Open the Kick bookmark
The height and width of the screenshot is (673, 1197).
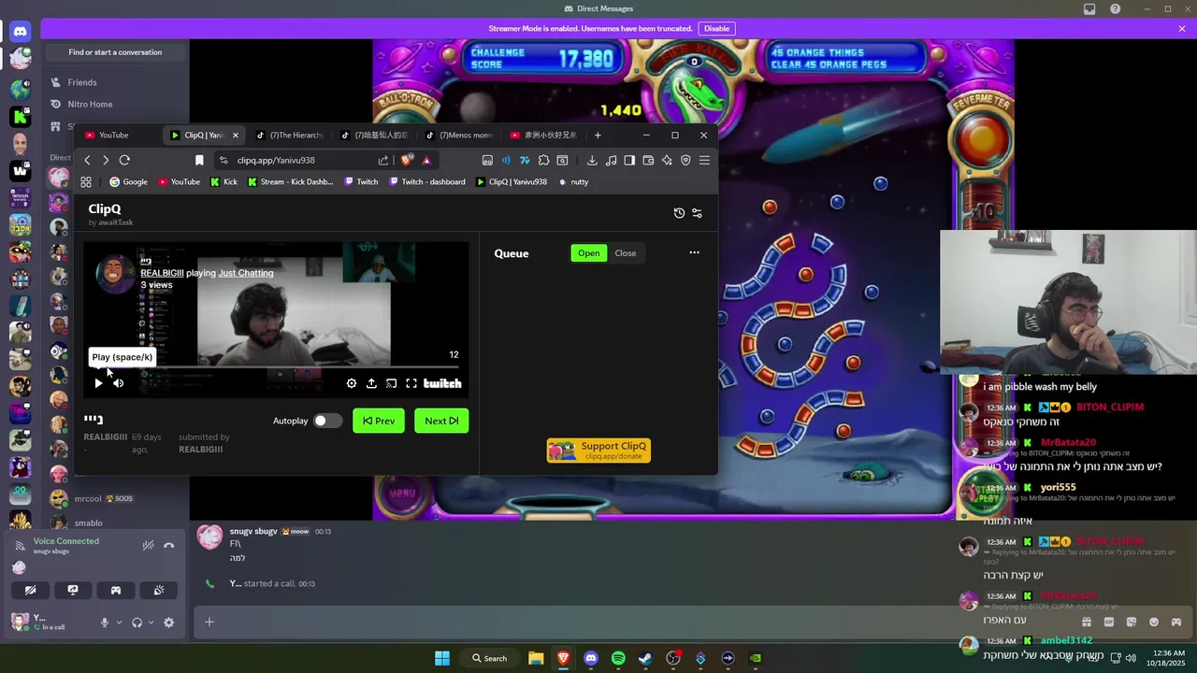click(223, 181)
